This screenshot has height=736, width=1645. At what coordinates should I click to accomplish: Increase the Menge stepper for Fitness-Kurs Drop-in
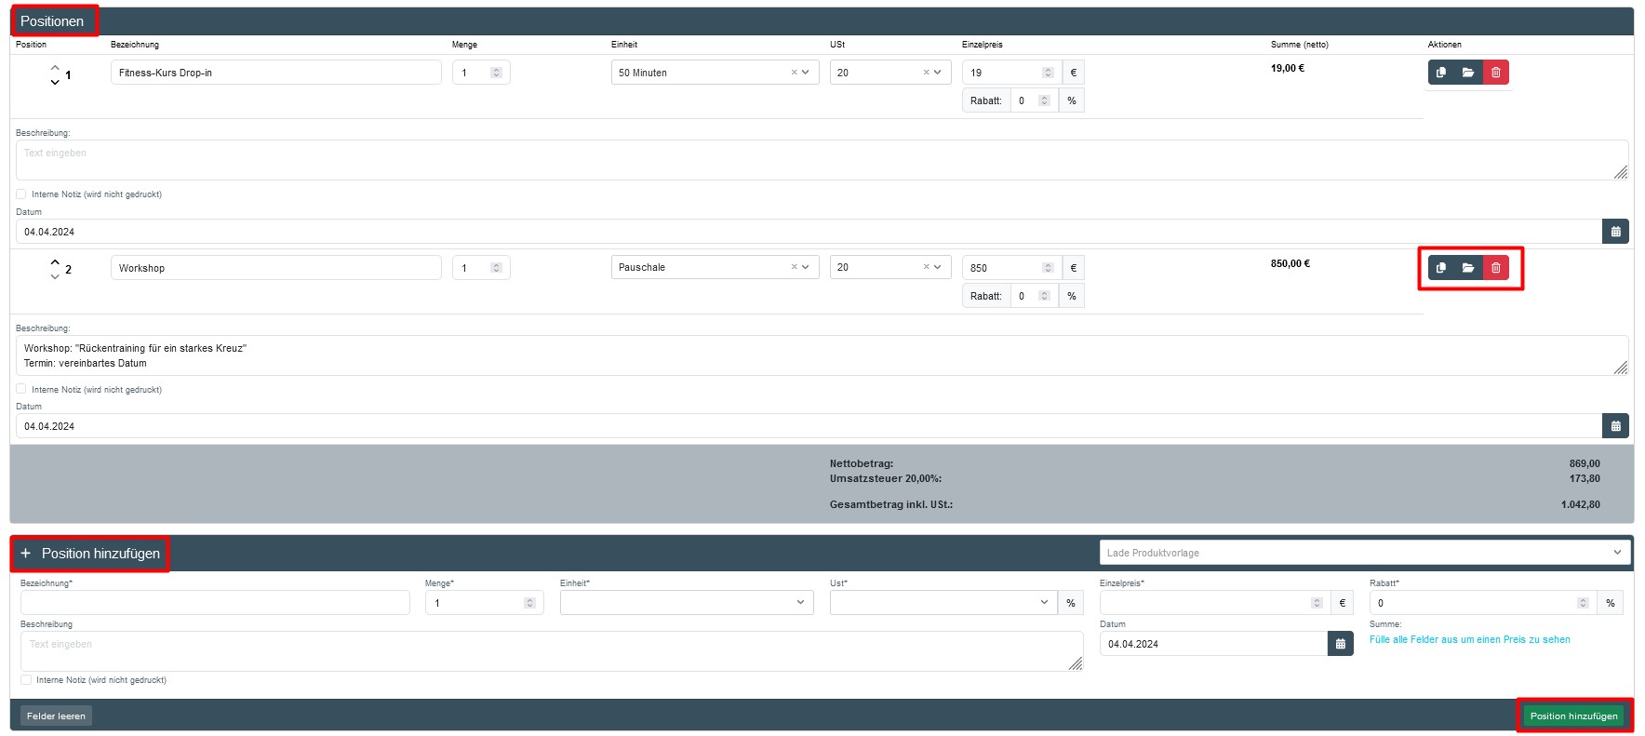click(496, 70)
